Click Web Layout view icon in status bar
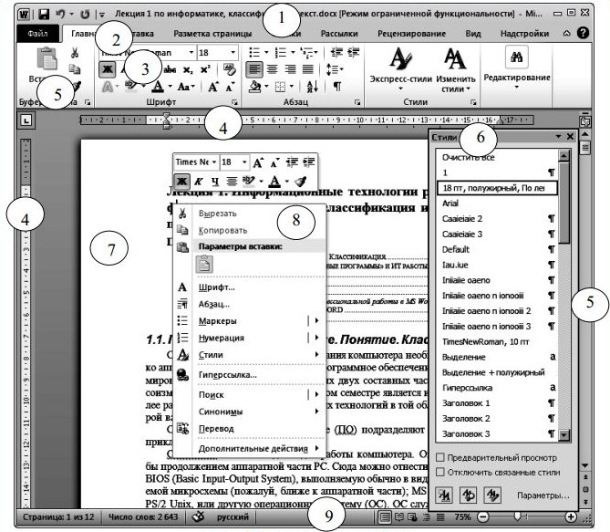Viewport: 610px width, 532px height. tap(412, 516)
